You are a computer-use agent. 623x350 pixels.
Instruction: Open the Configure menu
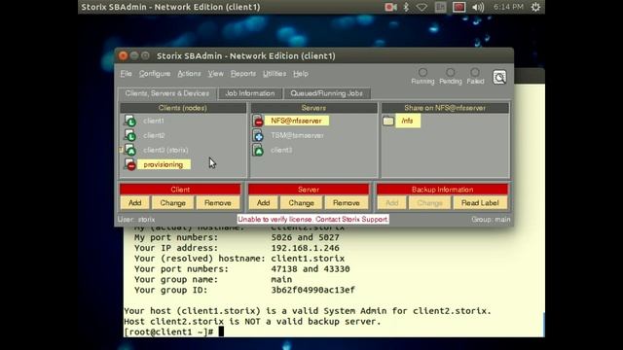(x=155, y=74)
